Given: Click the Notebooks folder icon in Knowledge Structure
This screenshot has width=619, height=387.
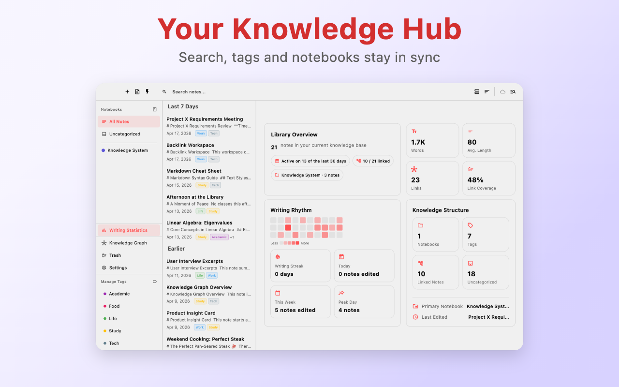Looking at the screenshot, I should point(420,225).
